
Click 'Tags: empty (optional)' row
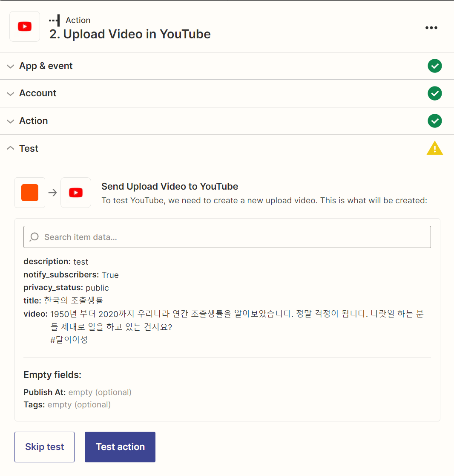pyautogui.click(x=67, y=405)
